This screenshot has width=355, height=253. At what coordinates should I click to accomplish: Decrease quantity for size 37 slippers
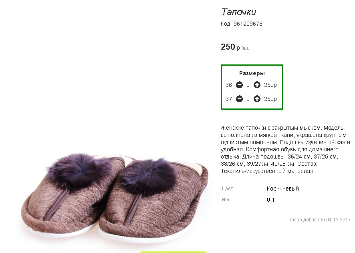tap(239, 99)
